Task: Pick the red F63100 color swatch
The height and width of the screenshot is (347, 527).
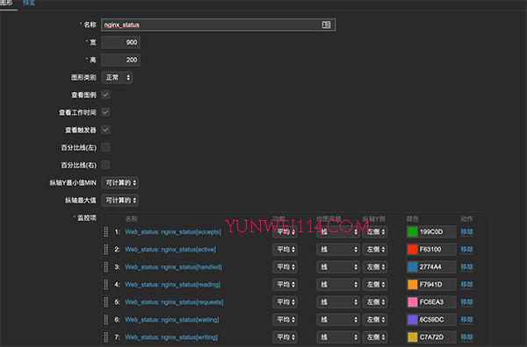Action: 413,250
